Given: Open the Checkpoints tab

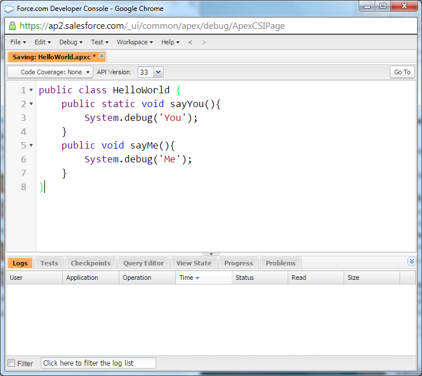Looking at the screenshot, I should (x=91, y=263).
